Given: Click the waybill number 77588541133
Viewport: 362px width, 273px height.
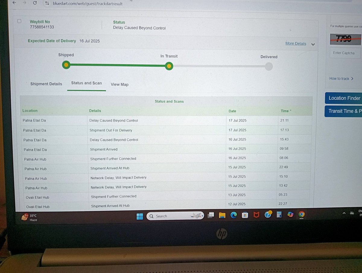Looking at the screenshot, I should 42,27.
